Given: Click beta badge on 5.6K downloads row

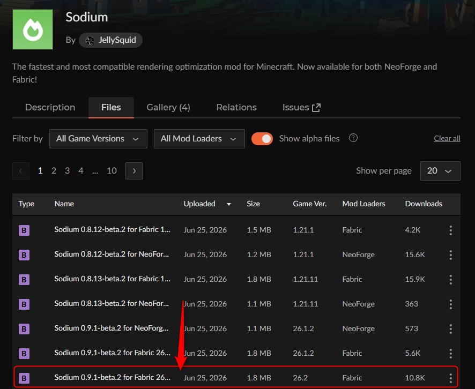Looking at the screenshot, I should (x=24, y=354).
